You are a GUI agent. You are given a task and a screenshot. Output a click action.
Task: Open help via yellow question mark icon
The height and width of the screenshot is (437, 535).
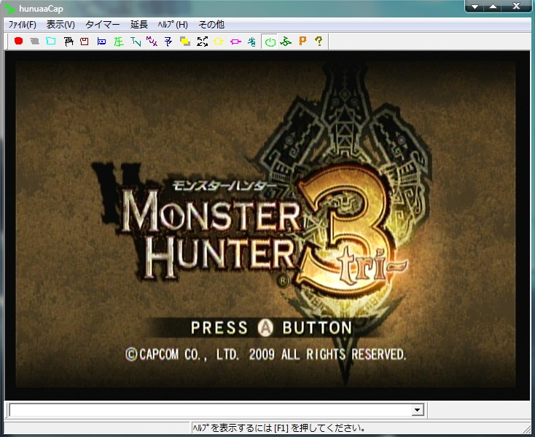[319, 42]
